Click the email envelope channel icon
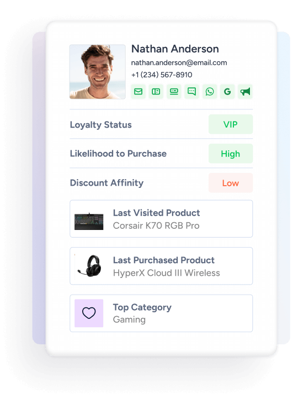 pyautogui.click(x=138, y=91)
